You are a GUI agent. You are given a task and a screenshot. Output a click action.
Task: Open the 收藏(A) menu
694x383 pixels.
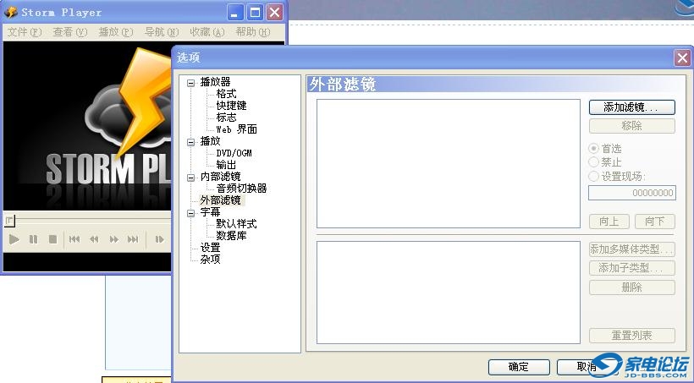coord(207,32)
